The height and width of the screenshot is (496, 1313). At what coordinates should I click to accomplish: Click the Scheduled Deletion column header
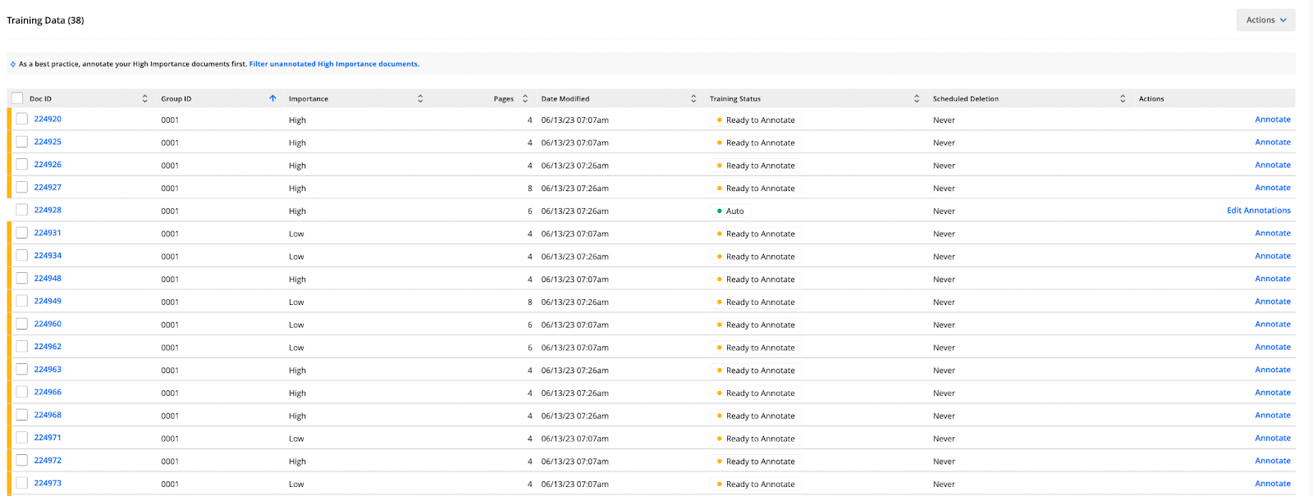point(966,99)
